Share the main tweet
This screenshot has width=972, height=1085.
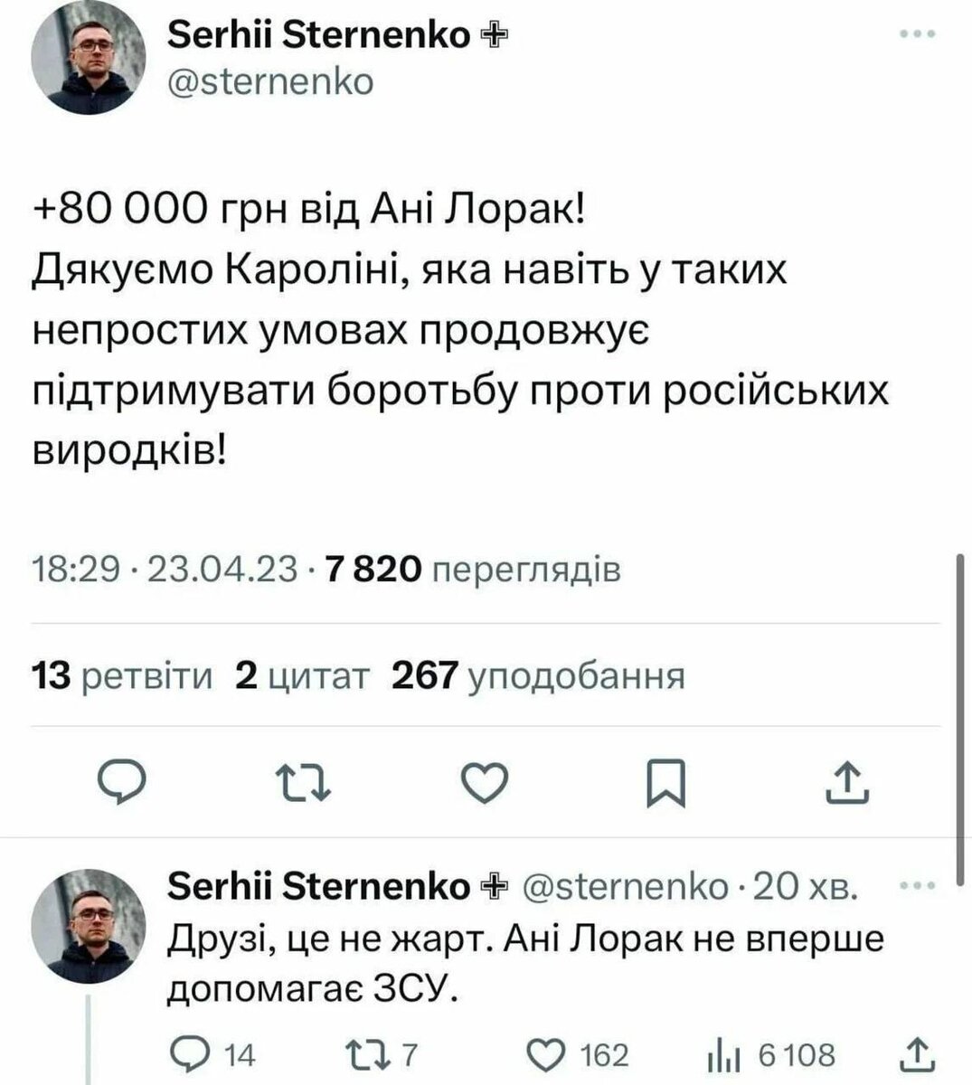(x=848, y=782)
